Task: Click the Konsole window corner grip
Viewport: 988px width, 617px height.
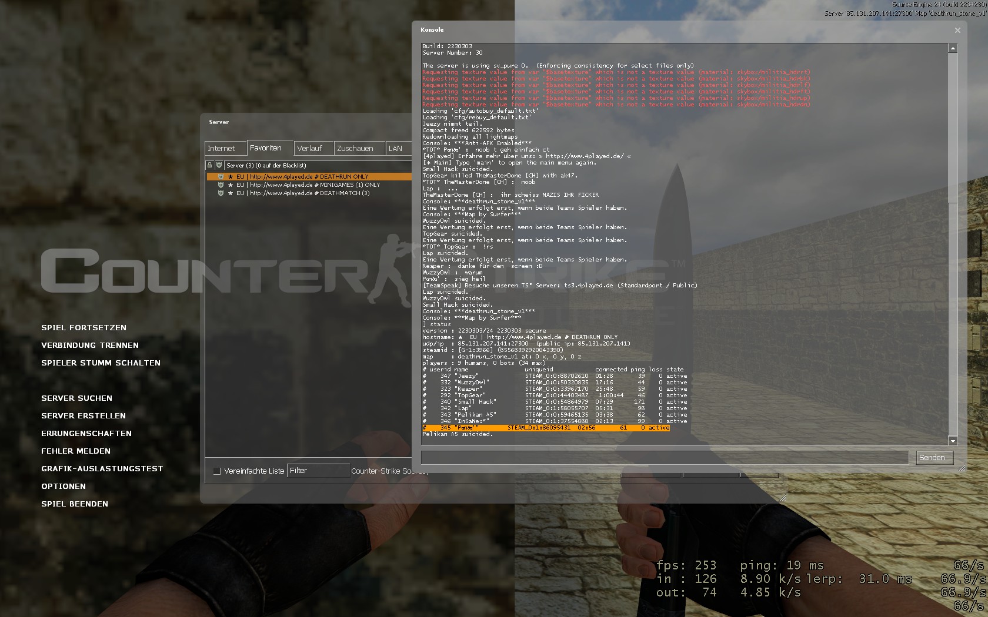Action: coord(962,468)
